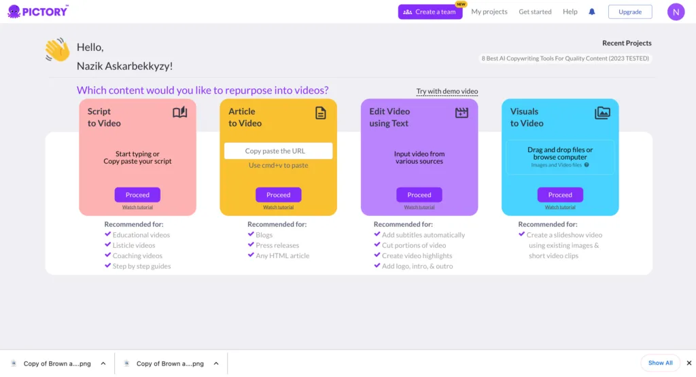Click the first downloaded PNG file icon
The height and width of the screenshot is (377, 696).
pos(14,363)
